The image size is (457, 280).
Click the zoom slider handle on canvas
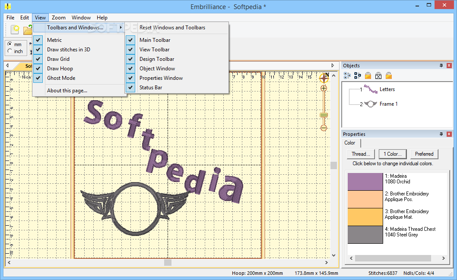coord(324,115)
